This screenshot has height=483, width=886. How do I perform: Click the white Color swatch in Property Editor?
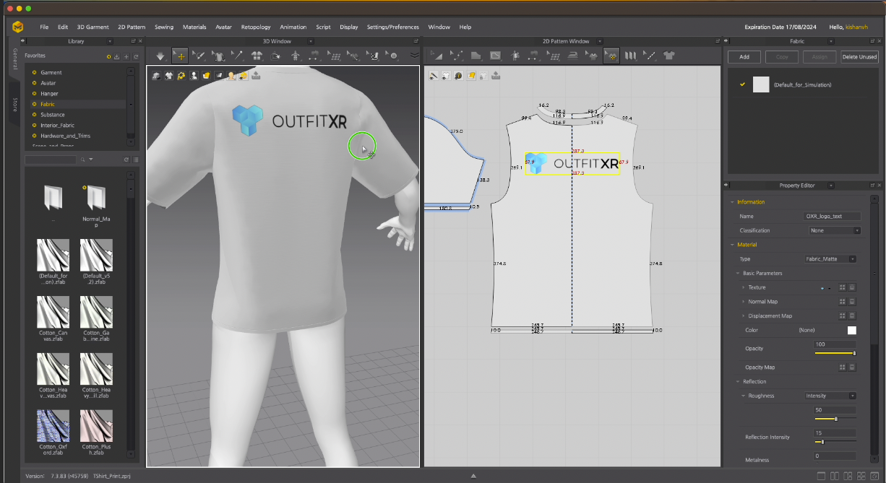[x=851, y=330]
